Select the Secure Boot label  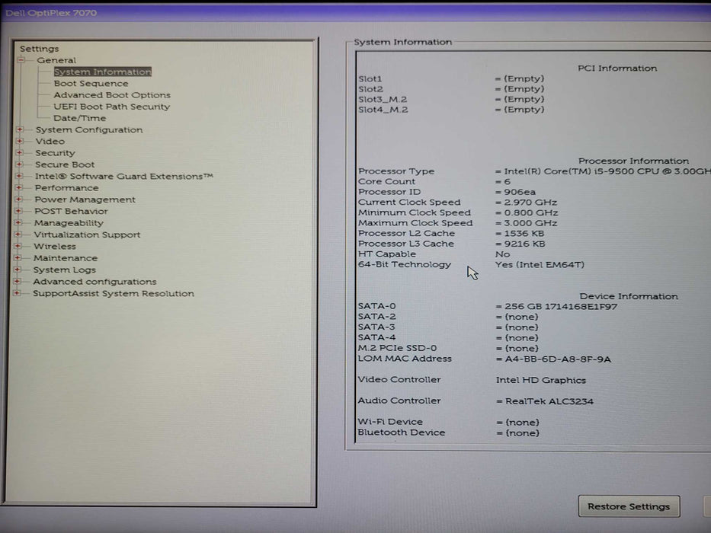click(x=65, y=164)
